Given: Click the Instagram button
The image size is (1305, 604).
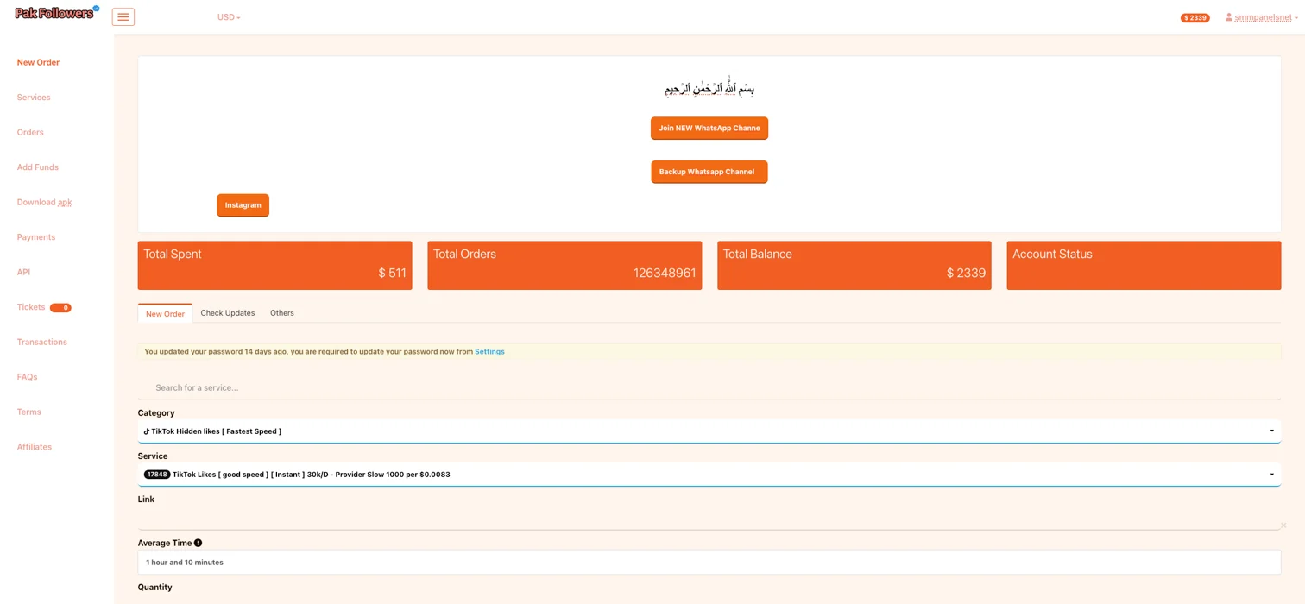Looking at the screenshot, I should tap(243, 204).
